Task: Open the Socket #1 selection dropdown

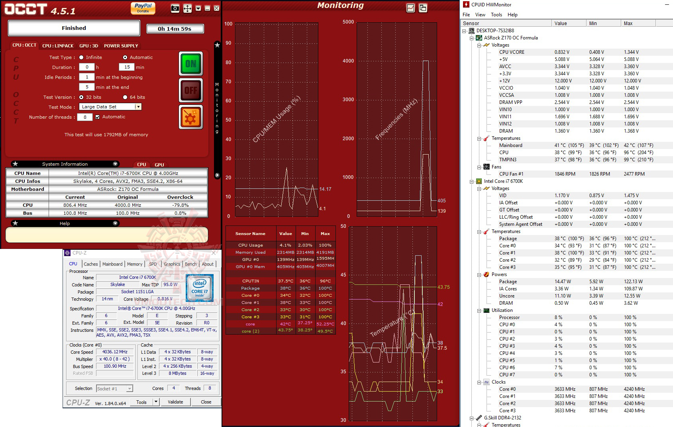Action: point(129,389)
